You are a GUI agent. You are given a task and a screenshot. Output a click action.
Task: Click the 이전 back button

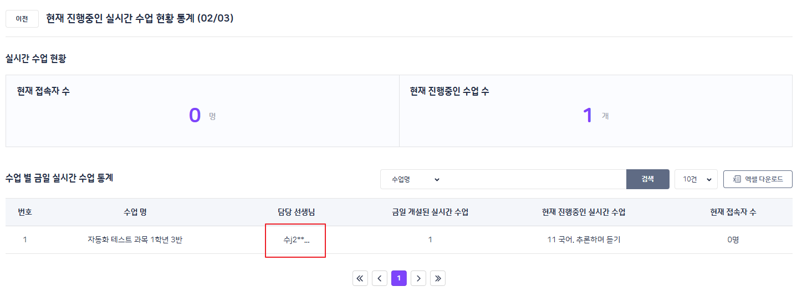(22, 19)
